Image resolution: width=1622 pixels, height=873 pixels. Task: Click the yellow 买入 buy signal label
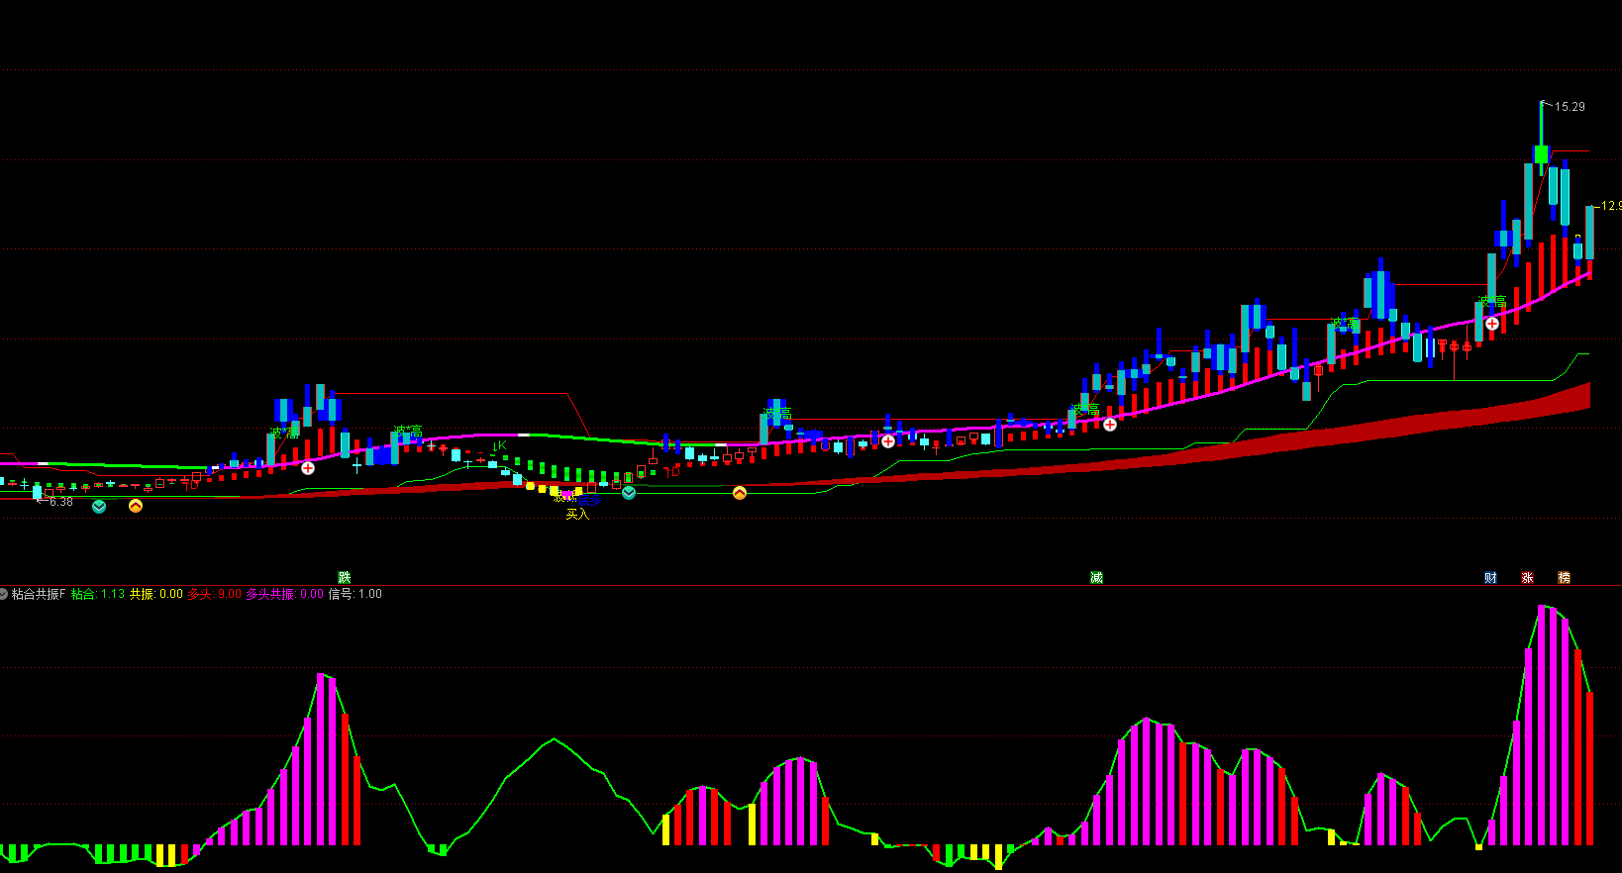point(577,514)
